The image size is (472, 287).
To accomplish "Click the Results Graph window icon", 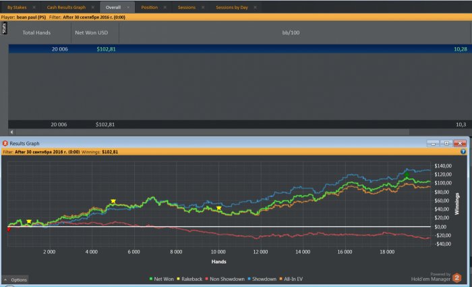I will coord(5,144).
